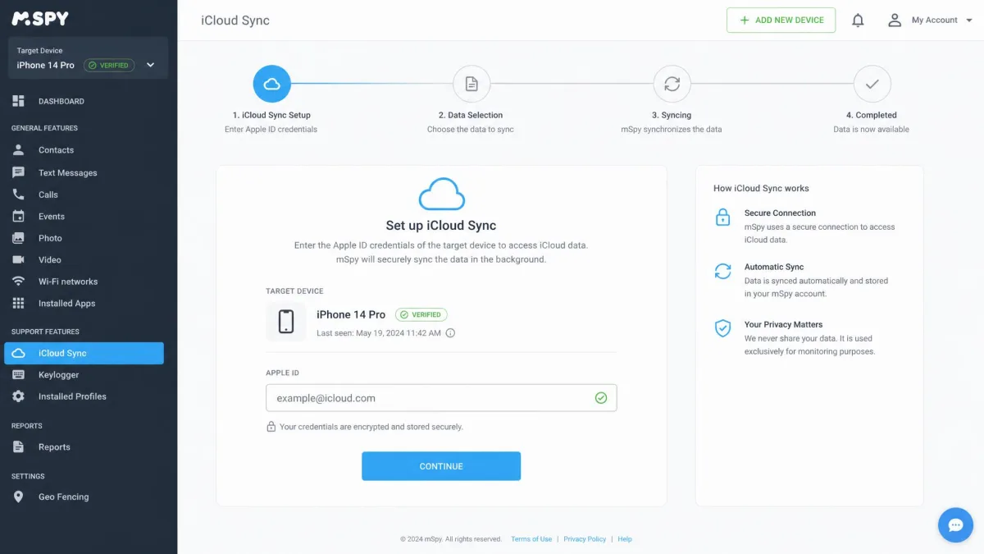Open the live chat bubble
The image size is (984, 554).
click(x=955, y=524)
